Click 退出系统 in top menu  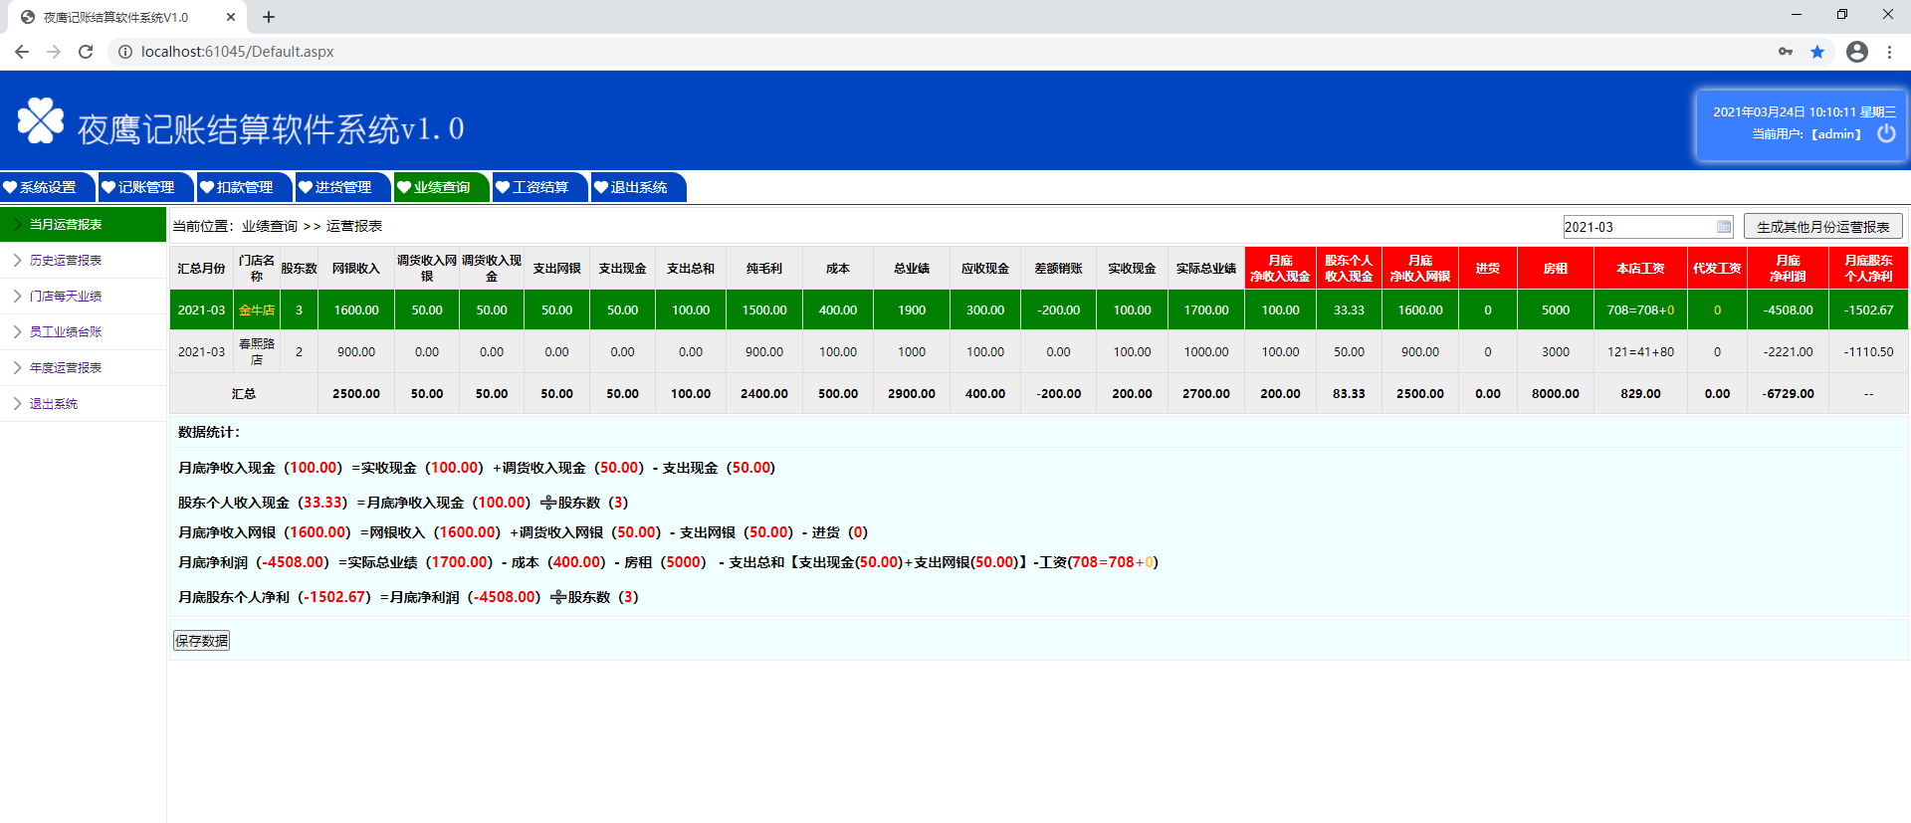coord(638,187)
